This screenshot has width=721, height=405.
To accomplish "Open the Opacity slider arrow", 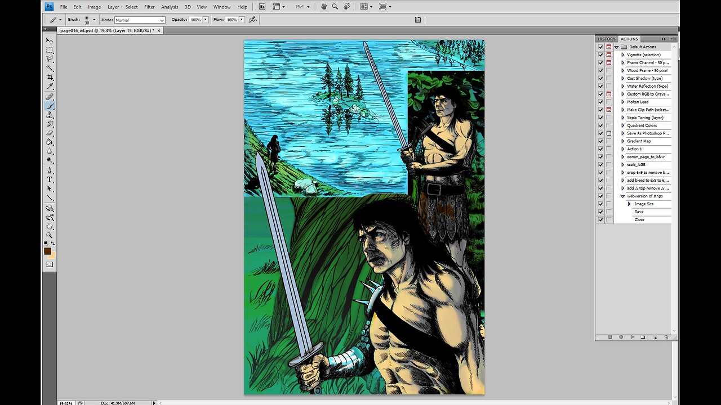I will pyautogui.click(x=206, y=20).
